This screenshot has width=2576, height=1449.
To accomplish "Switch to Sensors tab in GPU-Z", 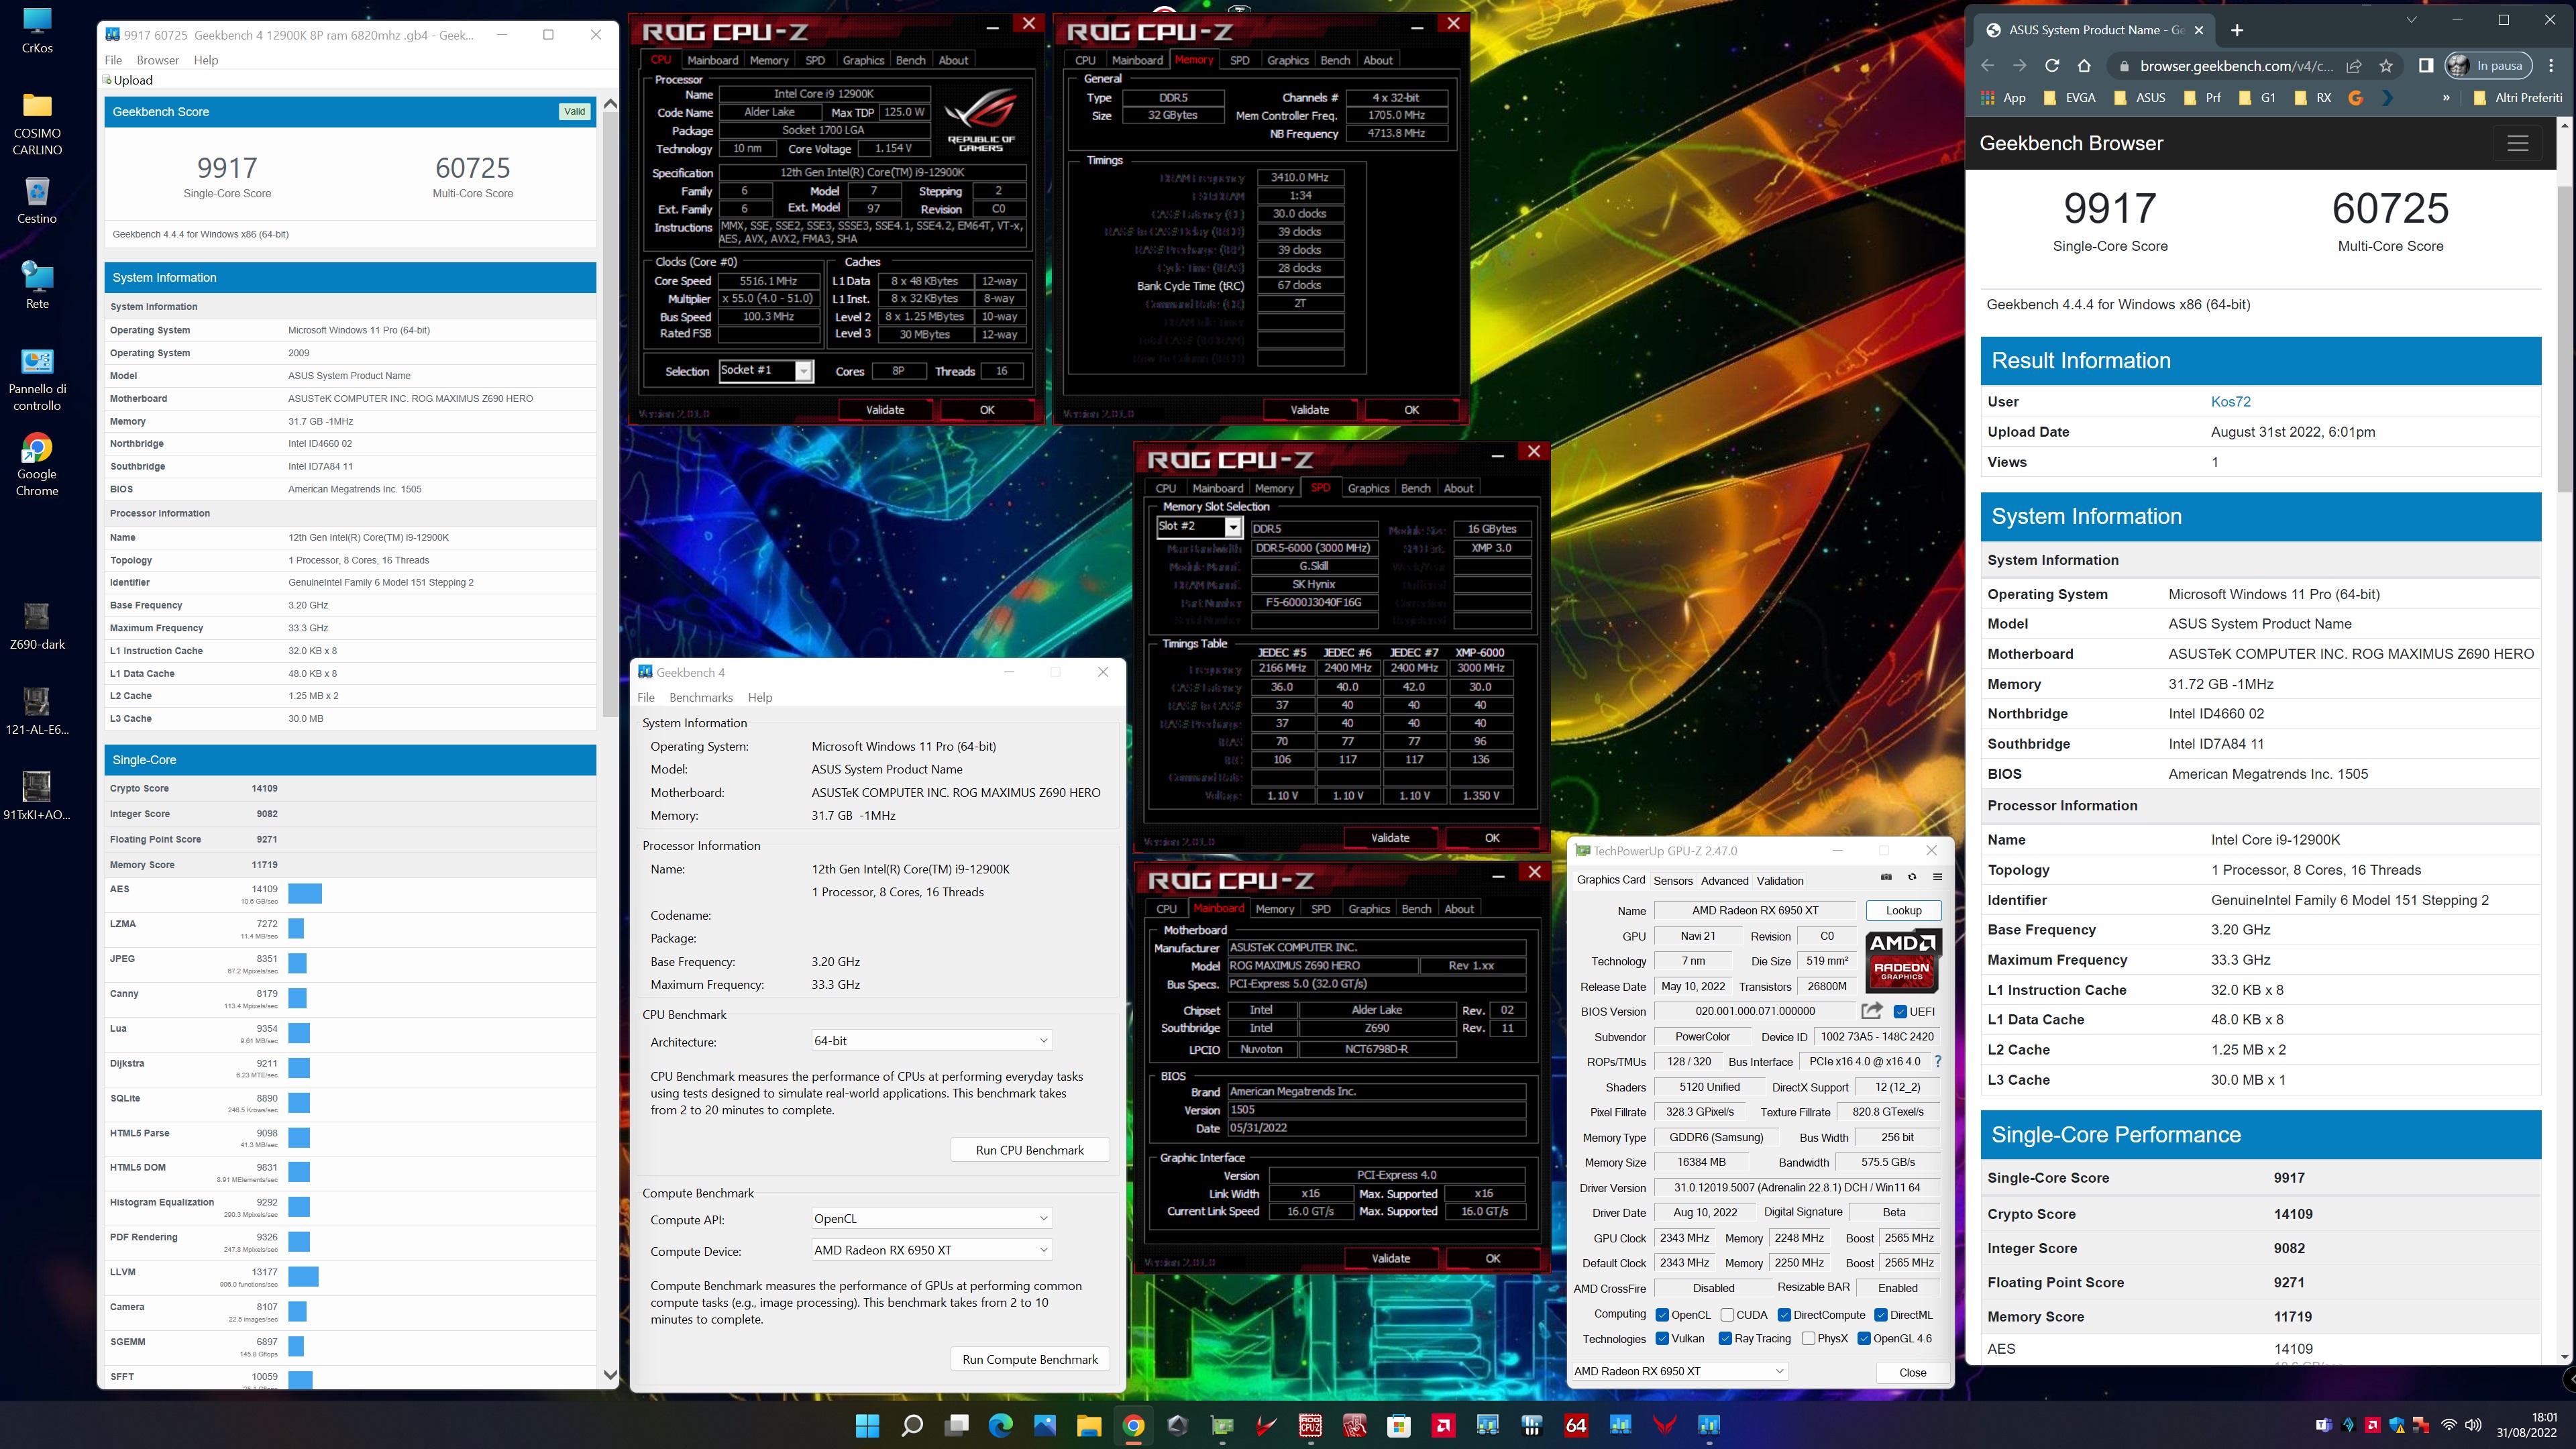I will [x=1673, y=881].
